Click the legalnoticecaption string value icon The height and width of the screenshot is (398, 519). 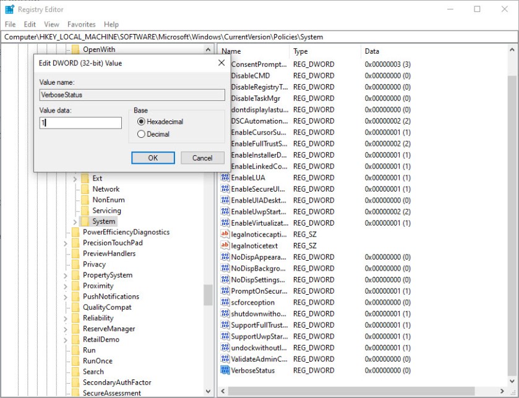point(225,234)
